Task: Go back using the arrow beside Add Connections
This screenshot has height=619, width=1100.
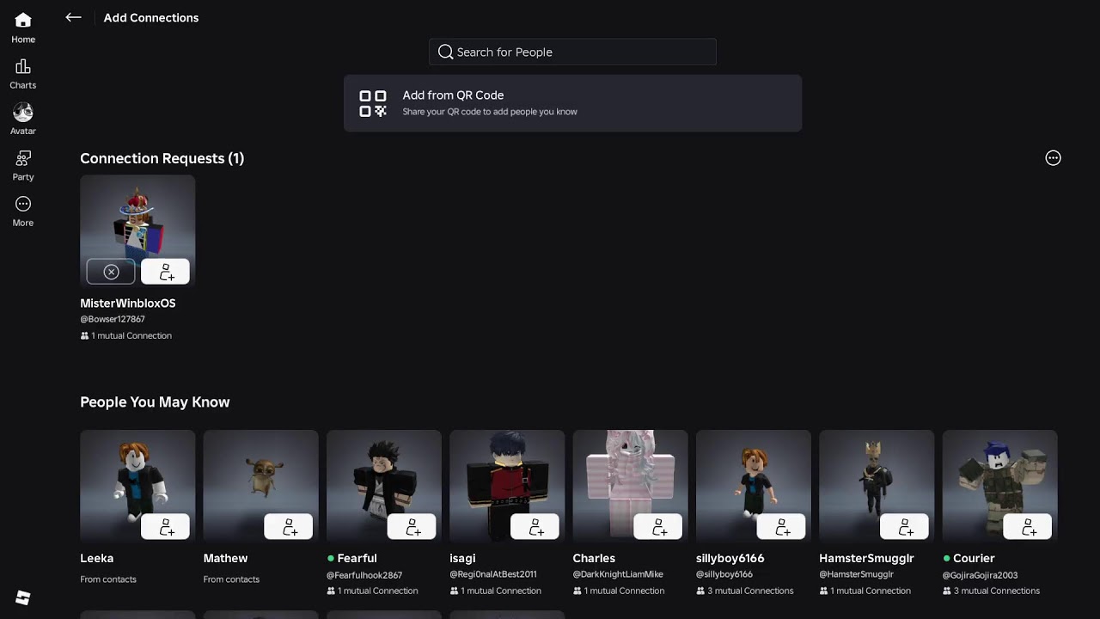Action: click(x=74, y=17)
